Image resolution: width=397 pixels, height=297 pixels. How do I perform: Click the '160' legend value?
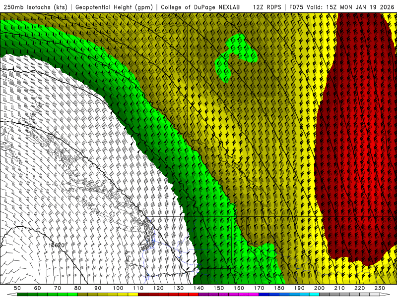(239, 288)
